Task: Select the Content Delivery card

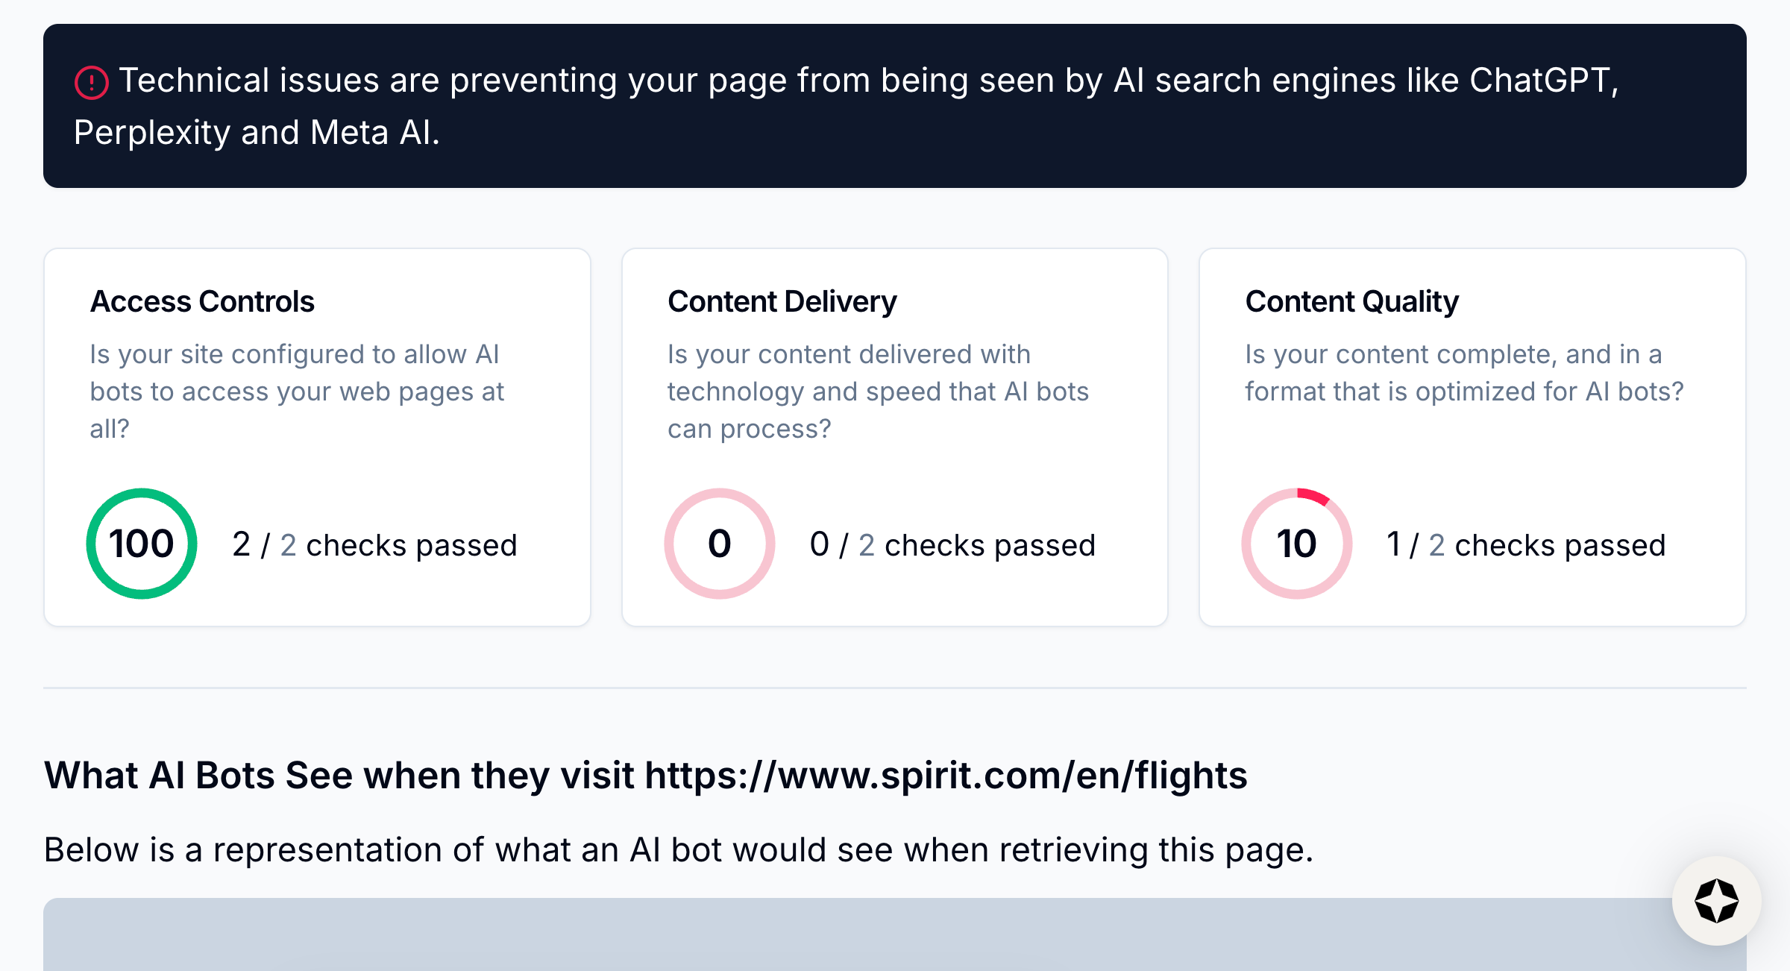Action: (x=894, y=435)
